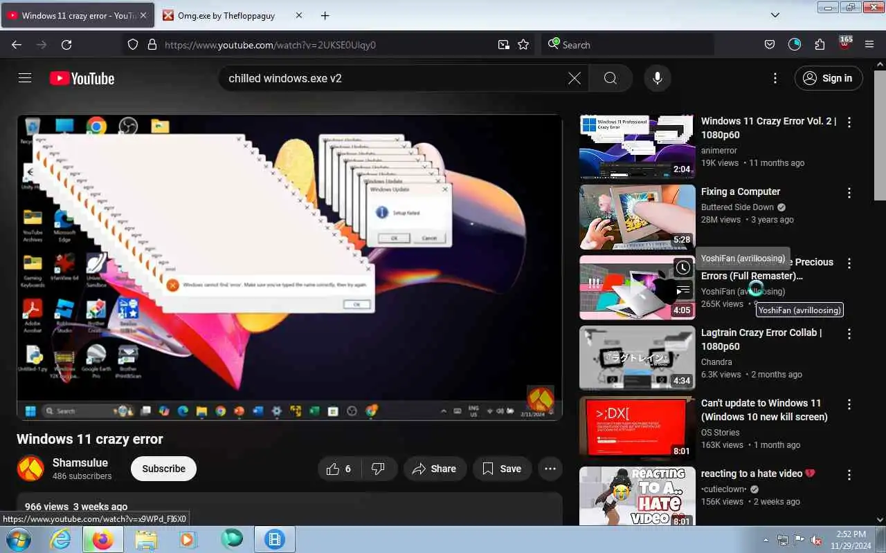The width and height of the screenshot is (886, 553).
Task: Open Lagtrain Crazy Error Collab thumbnail
Action: pos(637,358)
